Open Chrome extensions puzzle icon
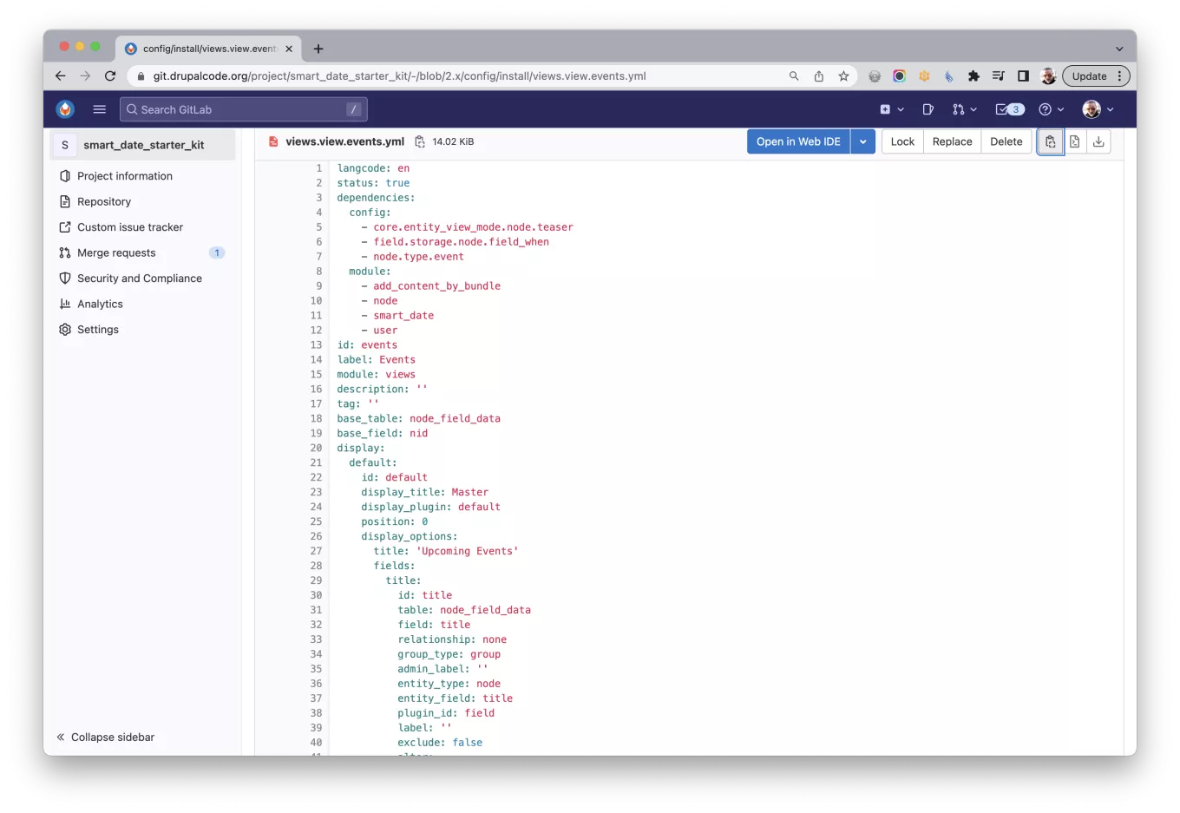The width and height of the screenshot is (1180, 813). pos(973,76)
